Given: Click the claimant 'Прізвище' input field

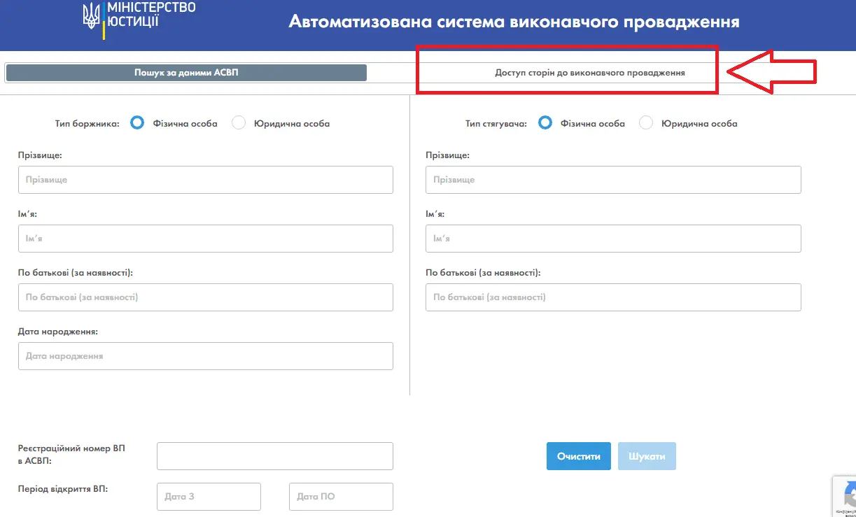Looking at the screenshot, I should [x=613, y=180].
